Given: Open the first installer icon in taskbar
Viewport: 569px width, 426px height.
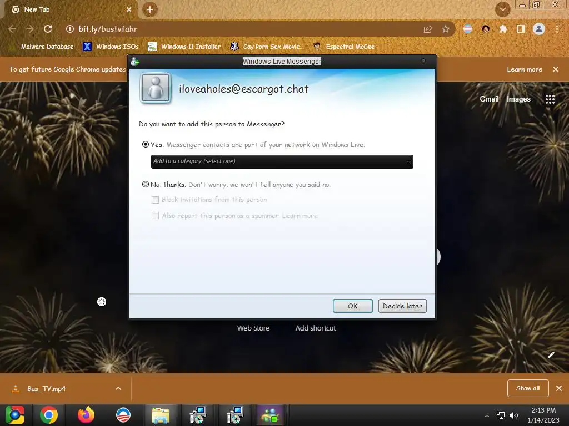Looking at the screenshot, I should [198, 415].
